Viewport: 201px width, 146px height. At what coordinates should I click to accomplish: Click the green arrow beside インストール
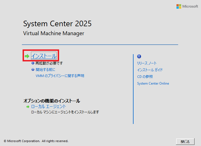tap(27, 56)
